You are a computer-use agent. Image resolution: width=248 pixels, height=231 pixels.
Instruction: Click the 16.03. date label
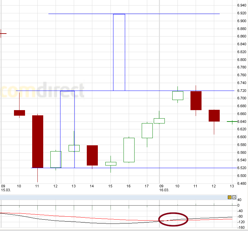(164, 190)
